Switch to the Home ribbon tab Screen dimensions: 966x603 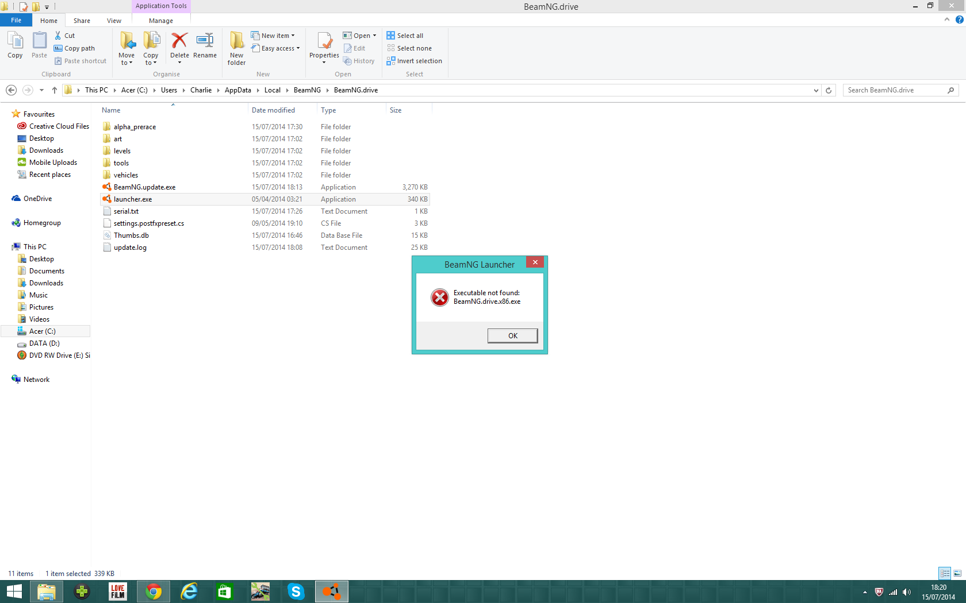pyautogui.click(x=49, y=21)
